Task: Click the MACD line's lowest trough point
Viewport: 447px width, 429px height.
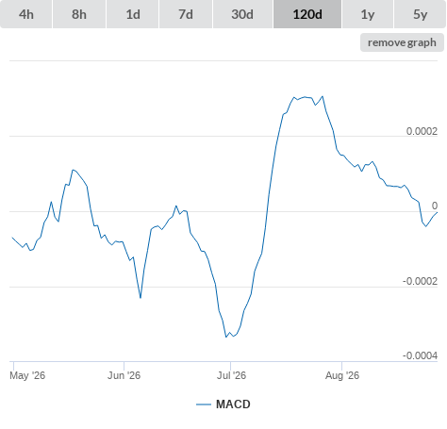Action: coord(226,337)
